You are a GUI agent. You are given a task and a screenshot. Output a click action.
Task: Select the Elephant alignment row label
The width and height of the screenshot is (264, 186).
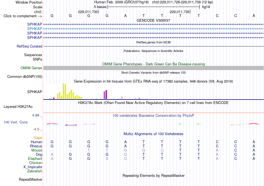[35, 158]
